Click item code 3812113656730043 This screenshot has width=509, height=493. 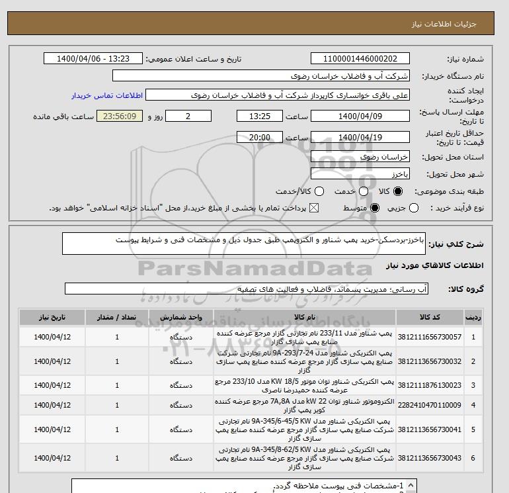tap(430, 458)
